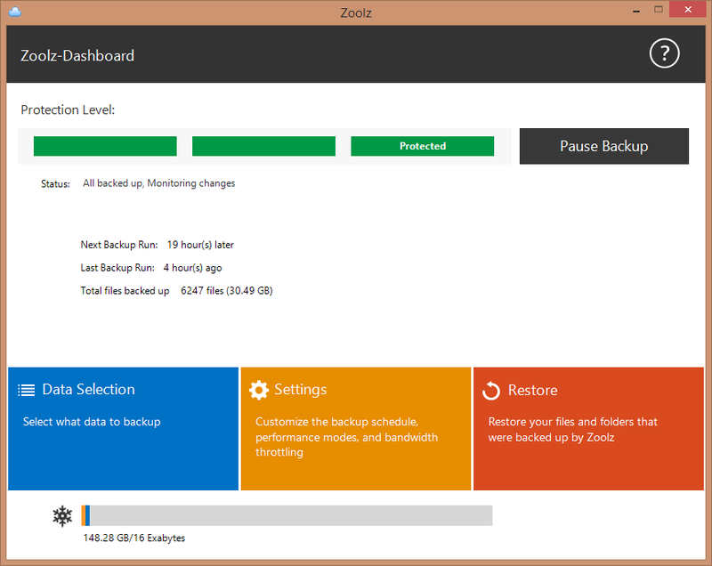Click the Data Selection list icon
This screenshot has height=566, width=712.
pos(26,390)
